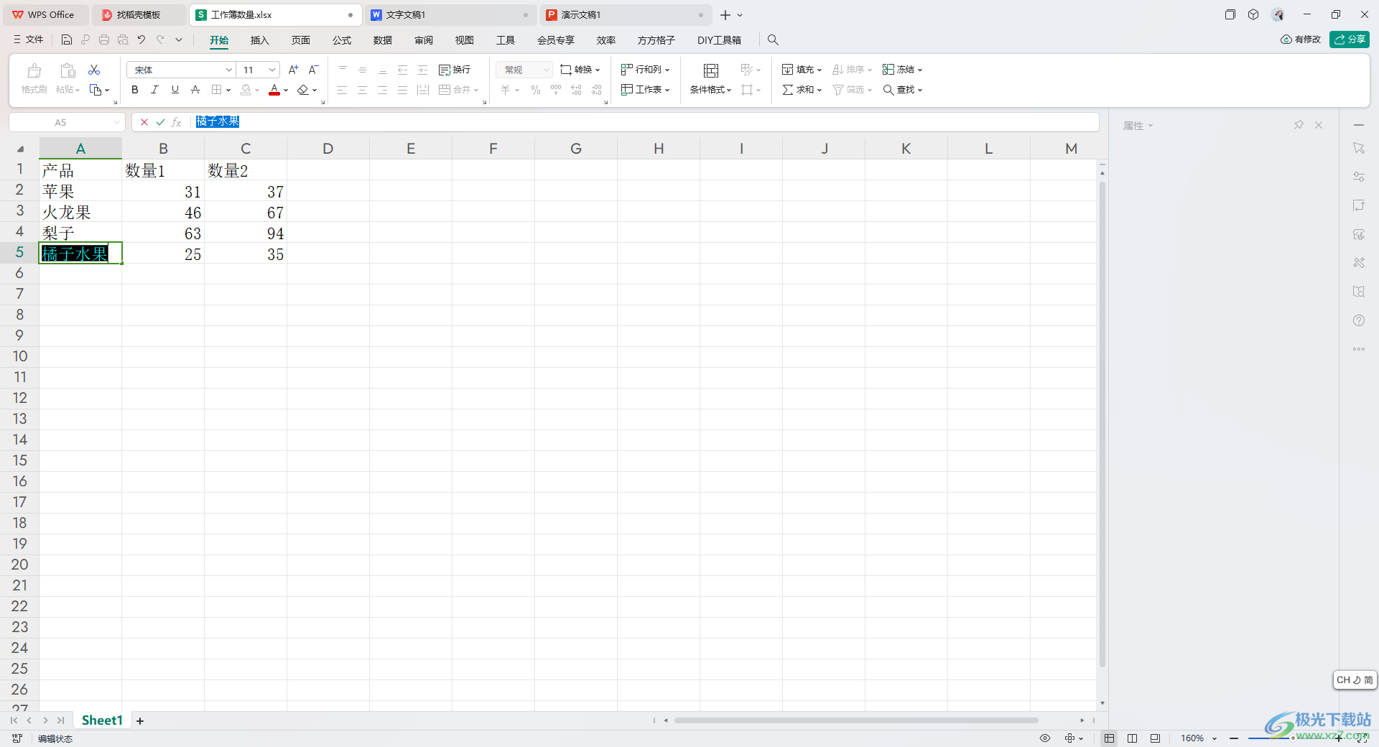The width and height of the screenshot is (1379, 747).
Task: Click the zoom out minus button
Action: [1234, 738]
